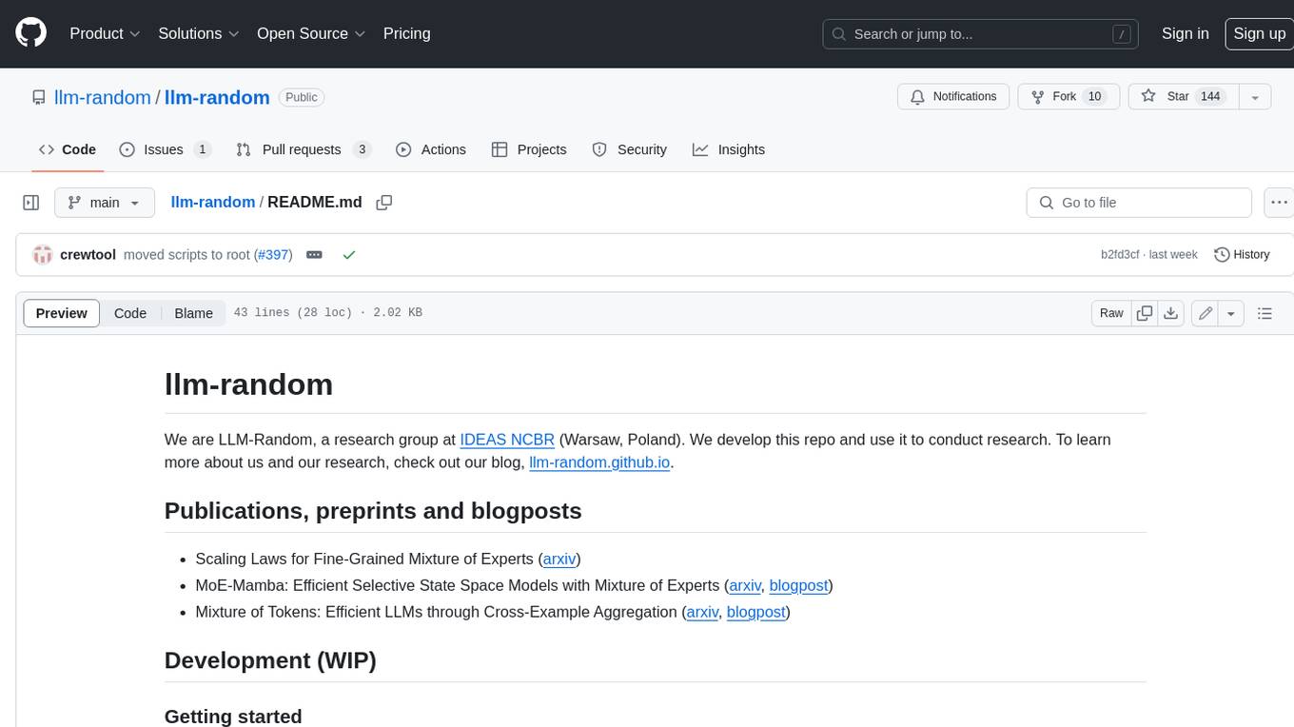The image size is (1294, 727).
Task: Switch to the Pull requests tab
Action: [x=303, y=149]
